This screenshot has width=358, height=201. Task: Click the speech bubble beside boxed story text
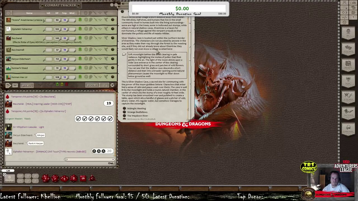click(124, 54)
